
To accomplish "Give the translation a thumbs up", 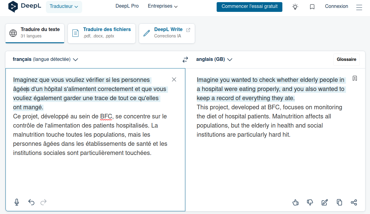I will (295, 202).
